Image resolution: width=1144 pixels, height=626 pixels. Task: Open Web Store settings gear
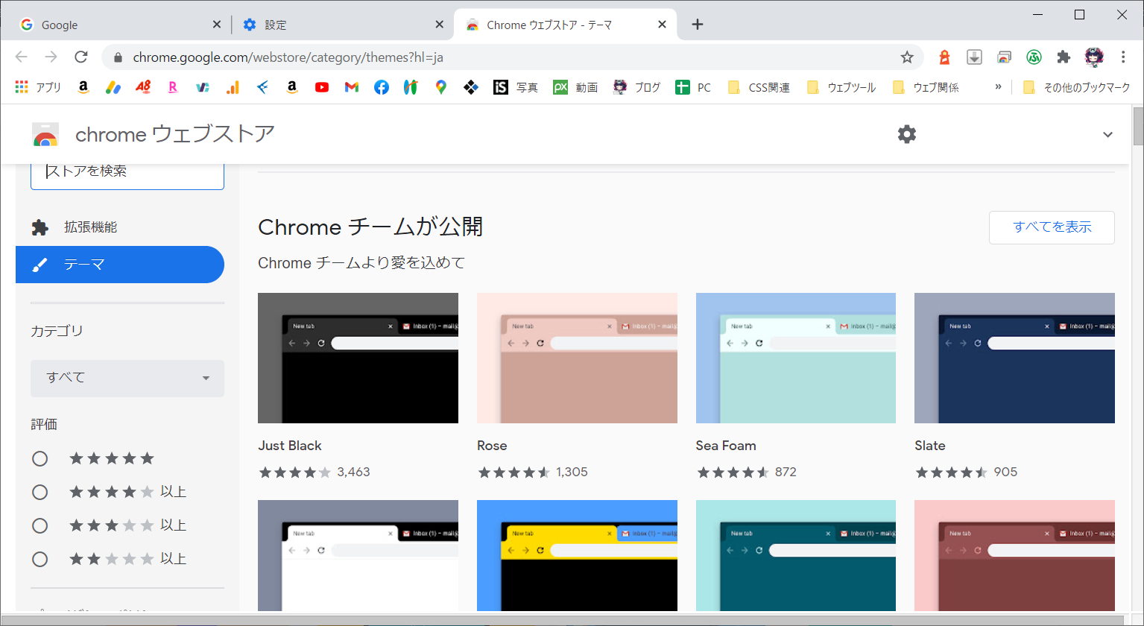point(907,134)
